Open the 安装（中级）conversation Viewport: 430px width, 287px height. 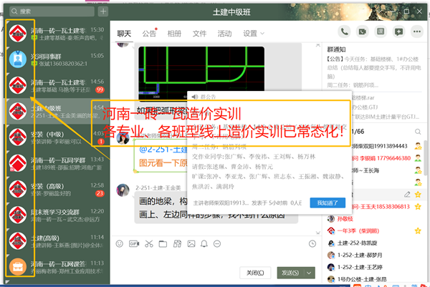point(57,137)
